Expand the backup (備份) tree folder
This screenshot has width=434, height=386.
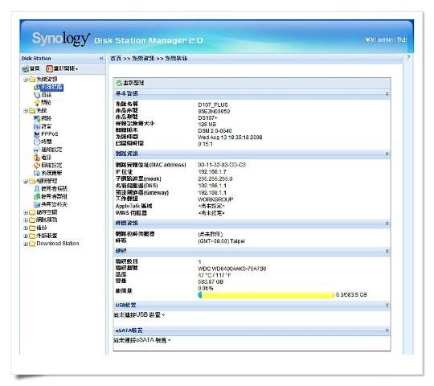[26, 228]
